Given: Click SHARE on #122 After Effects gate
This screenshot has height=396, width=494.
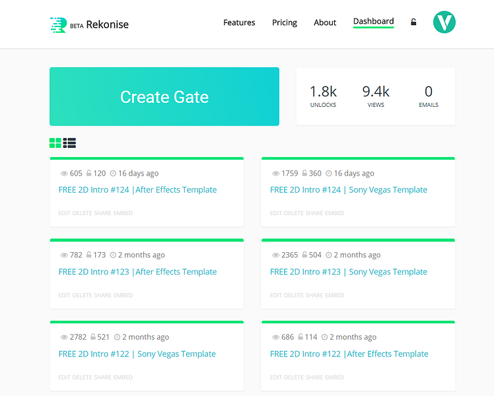Looking at the screenshot, I should tap(314, 377).
